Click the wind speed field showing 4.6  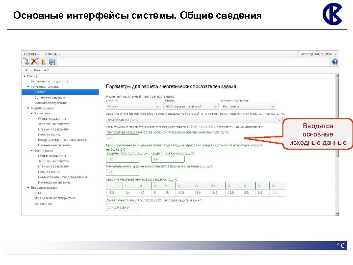pyautogui.click(x=123, y=172)
